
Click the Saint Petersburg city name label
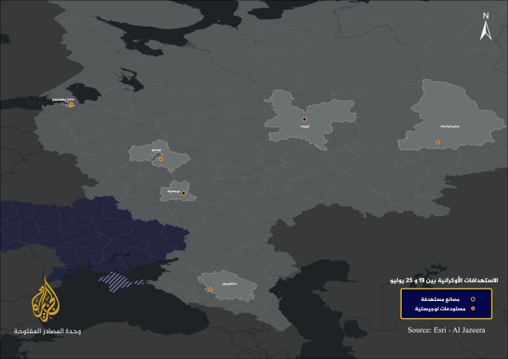(x=63, y=99)
